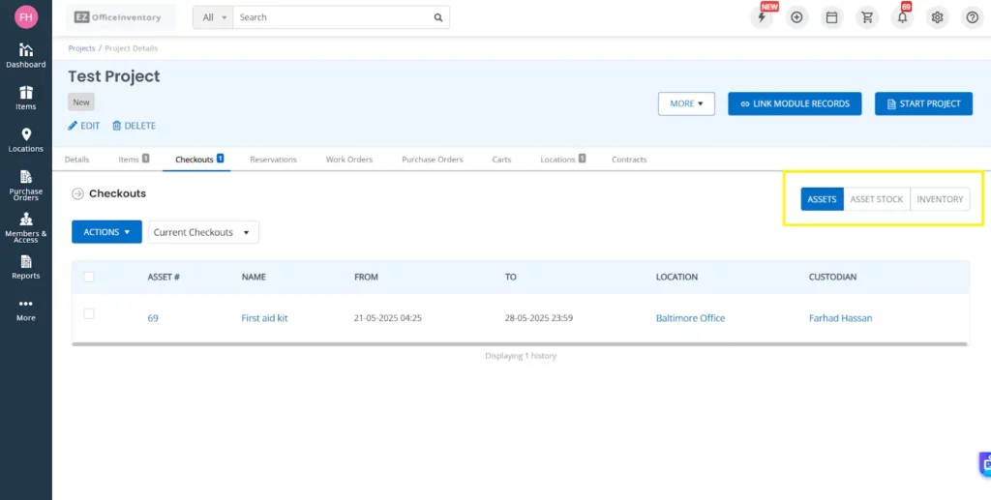Open Current Checkouts filter dropdown

point(202,232)
